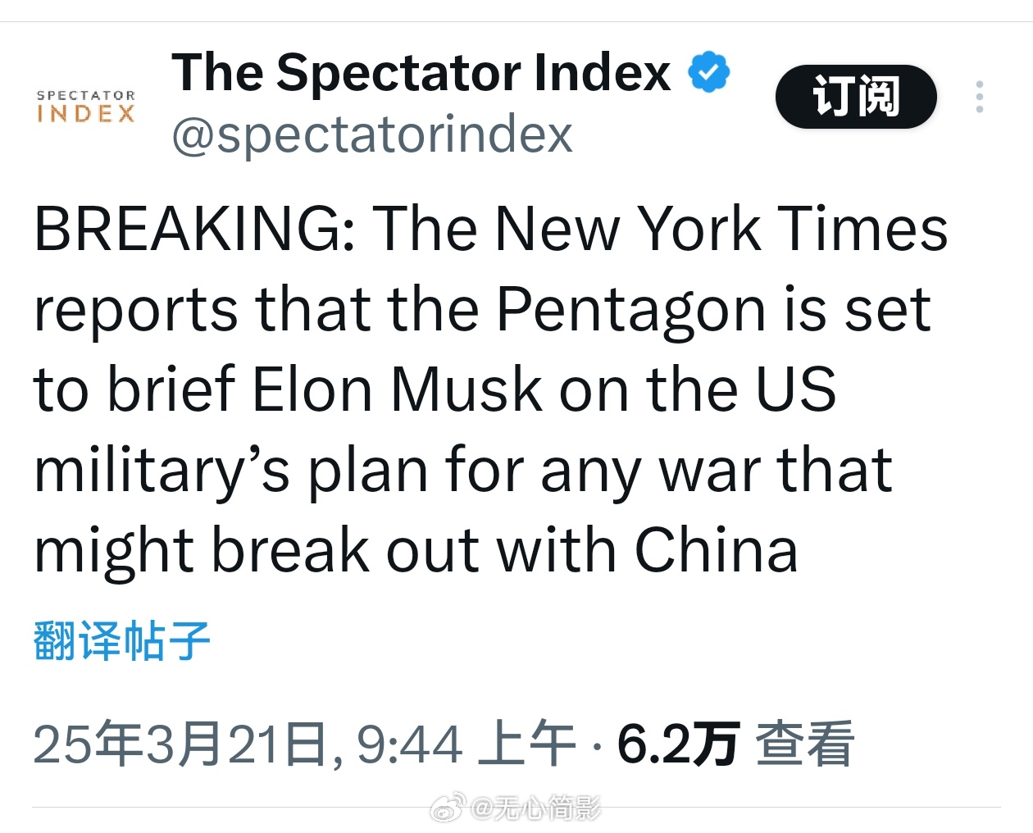Tap the 订阅 subscribe button
1033x833 pixels.
click(856, 97)
